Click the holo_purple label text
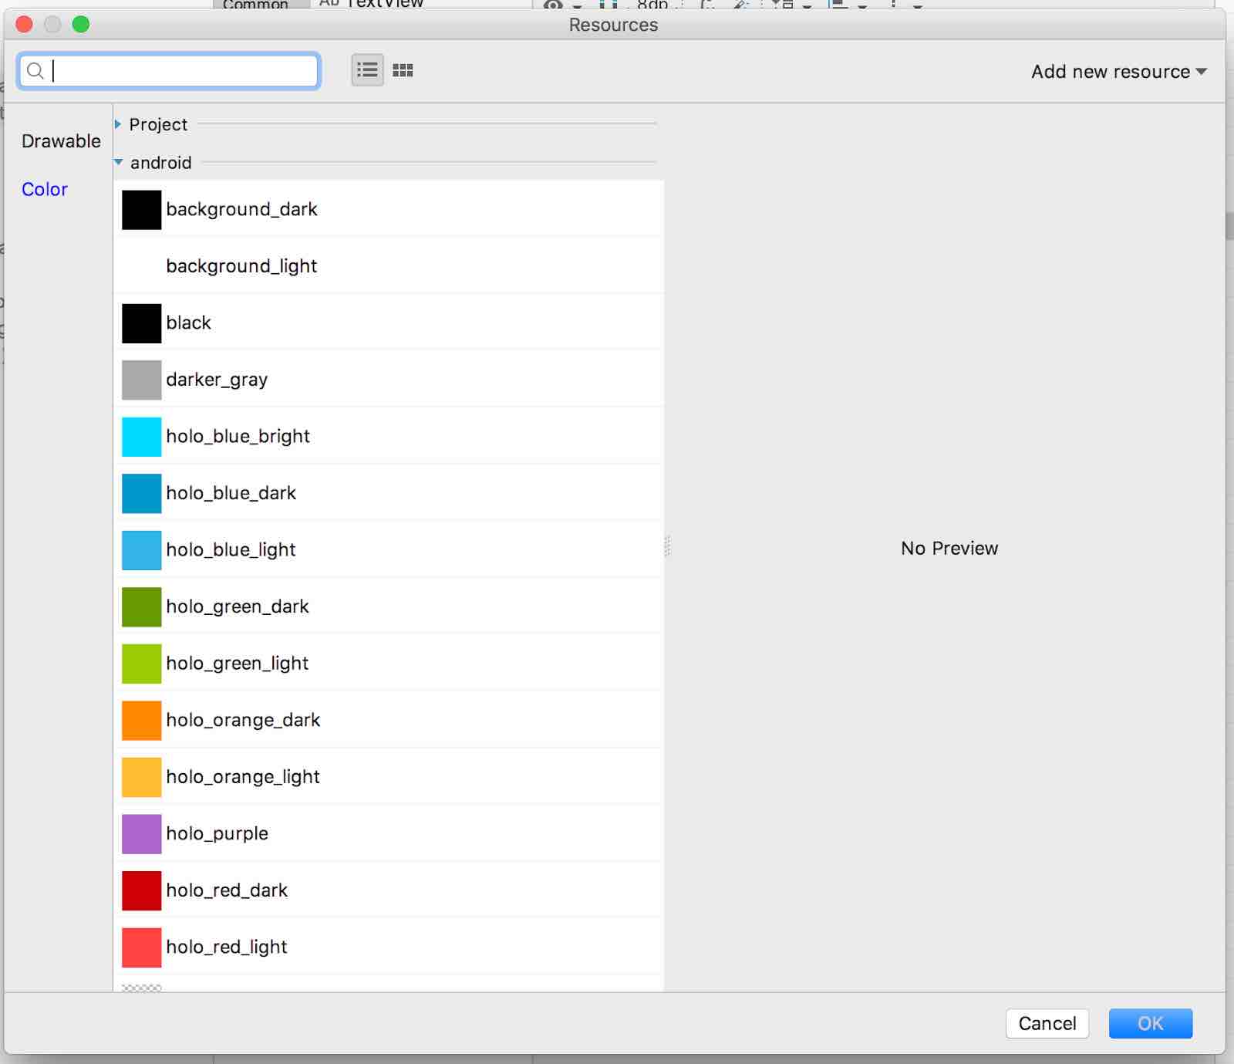Screen dimensions: 1234x1064 [217, 833]
